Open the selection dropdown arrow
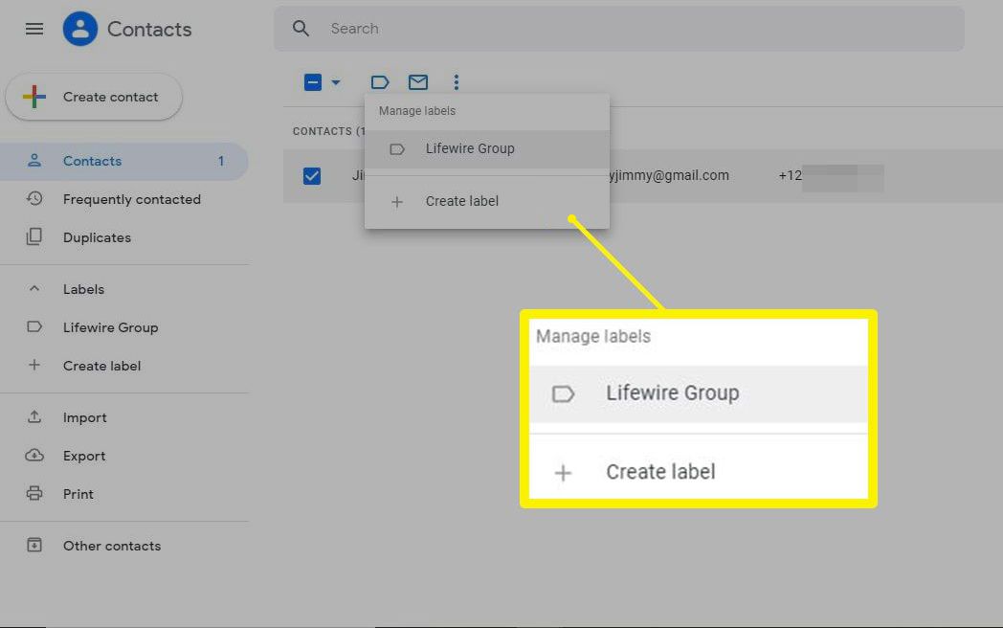1003x628 pixels. point(336,82)
